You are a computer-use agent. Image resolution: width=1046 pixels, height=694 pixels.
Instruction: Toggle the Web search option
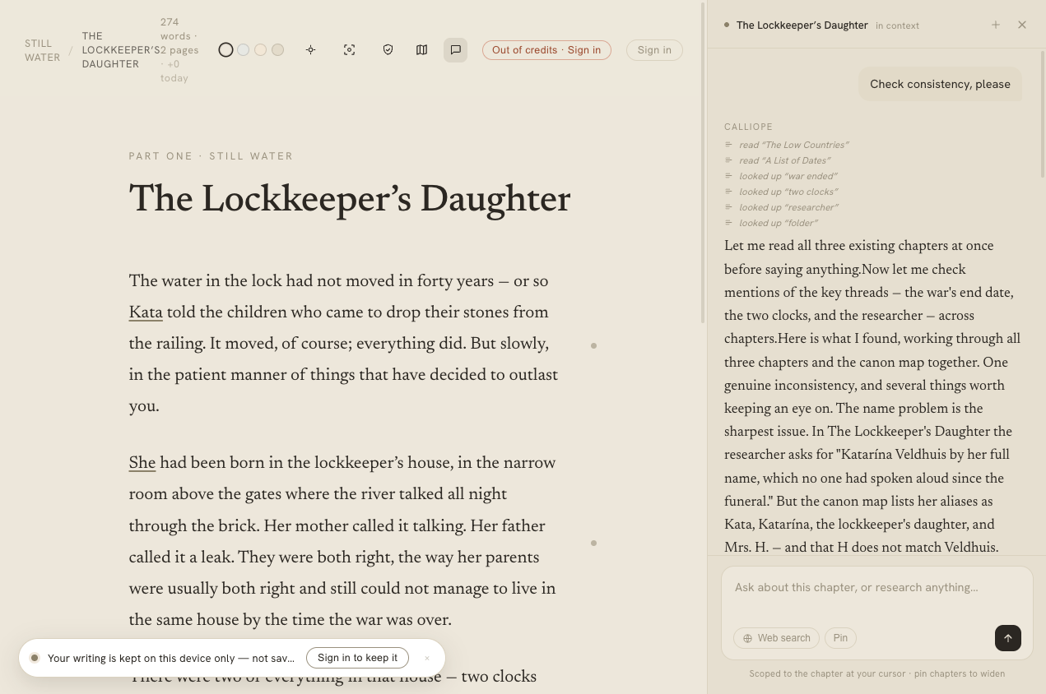[x=776, y=638]
